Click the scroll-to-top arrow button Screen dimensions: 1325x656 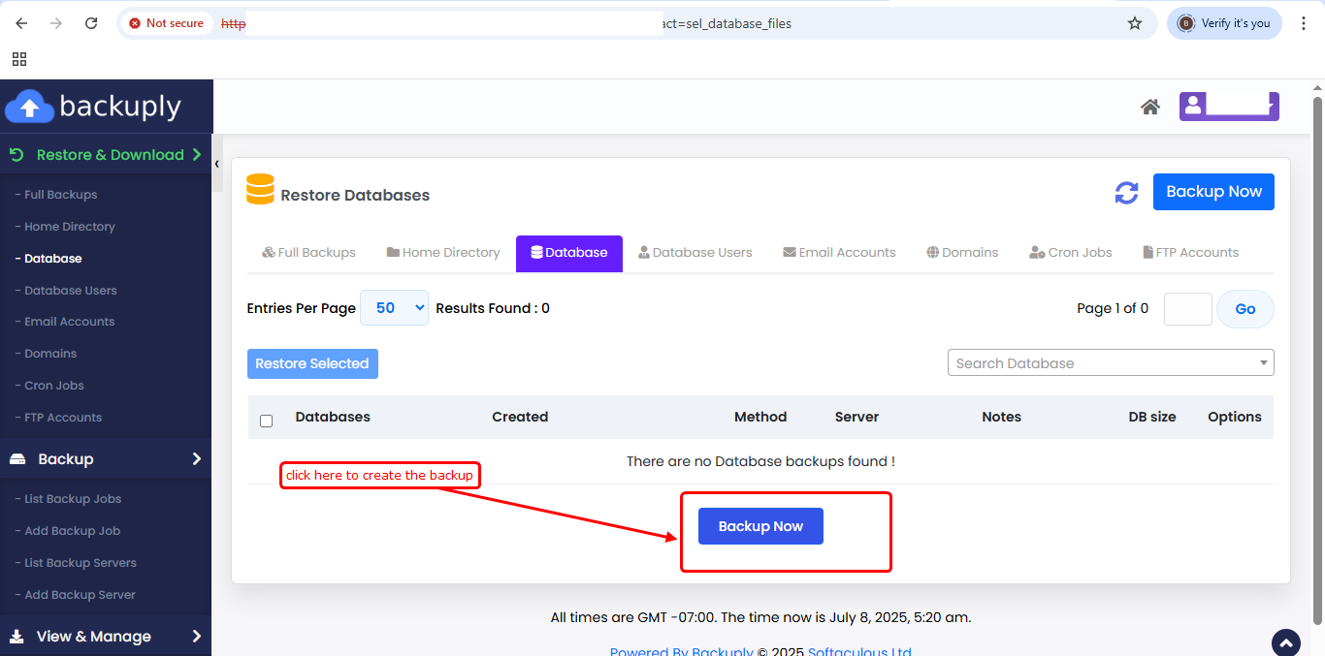pos(1286,641)
